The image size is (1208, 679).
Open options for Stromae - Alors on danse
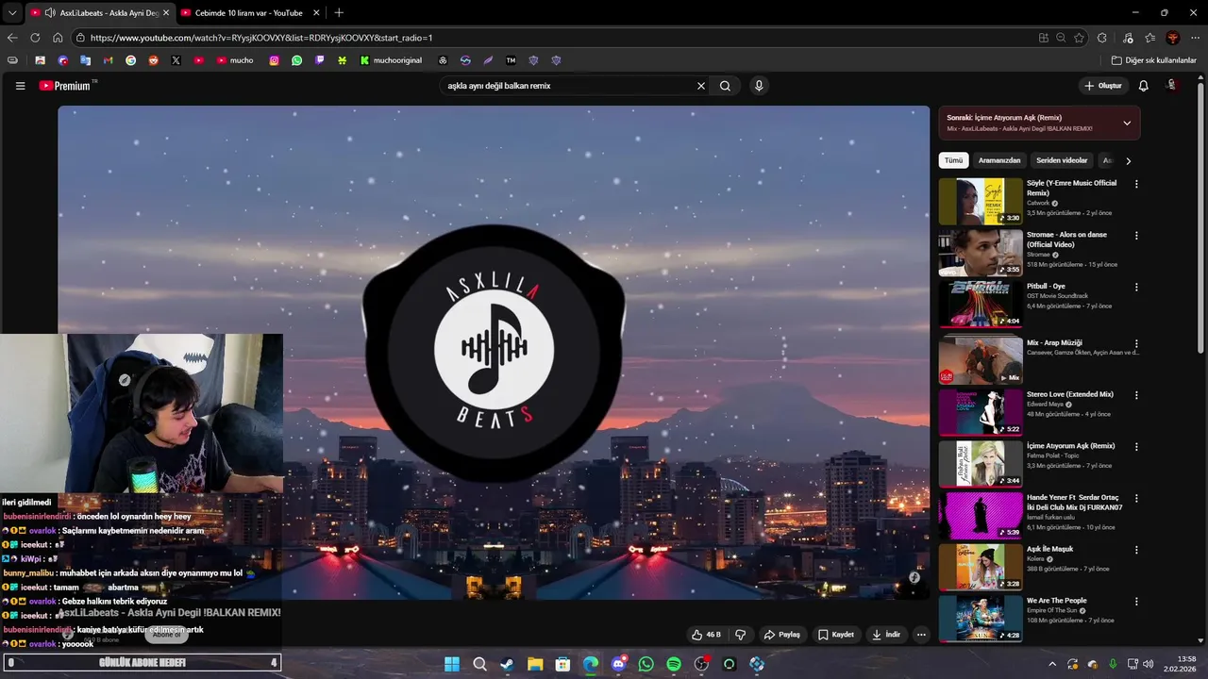(x=1136, y=236)
